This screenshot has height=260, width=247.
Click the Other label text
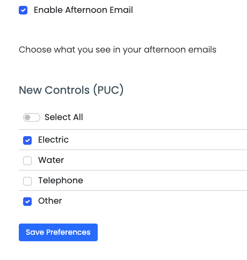click(50, 200)
